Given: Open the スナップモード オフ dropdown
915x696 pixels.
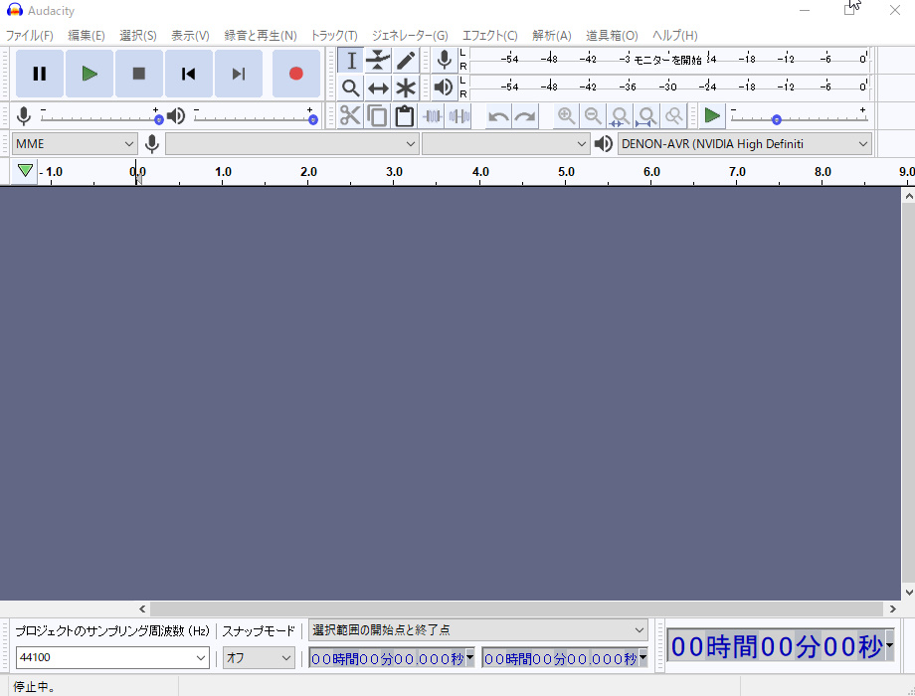Looking at the screenshot, I should (259, 657).
